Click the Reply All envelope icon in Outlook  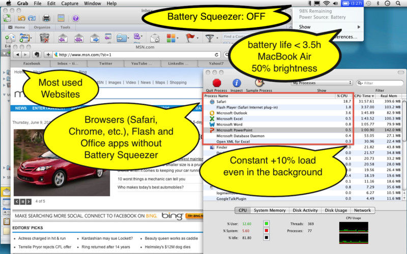click(x=79, y=38)
